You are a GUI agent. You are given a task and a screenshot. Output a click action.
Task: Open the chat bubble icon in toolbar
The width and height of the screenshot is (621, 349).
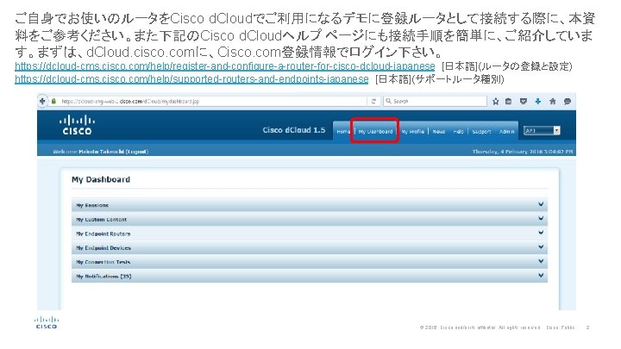coord(568,102)
